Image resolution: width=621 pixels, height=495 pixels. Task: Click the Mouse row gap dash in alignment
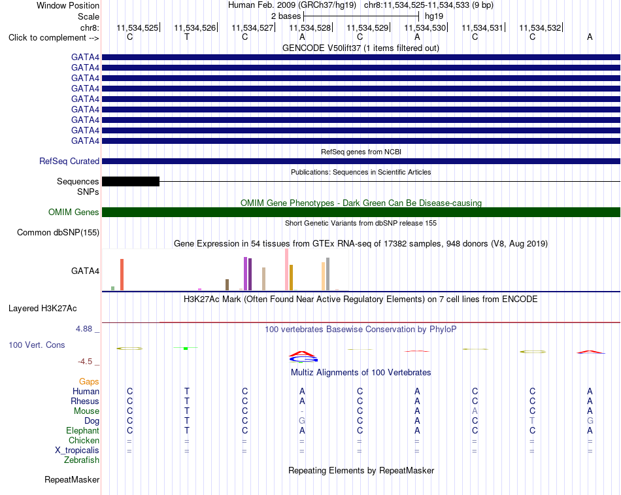(x=302, y=411)
